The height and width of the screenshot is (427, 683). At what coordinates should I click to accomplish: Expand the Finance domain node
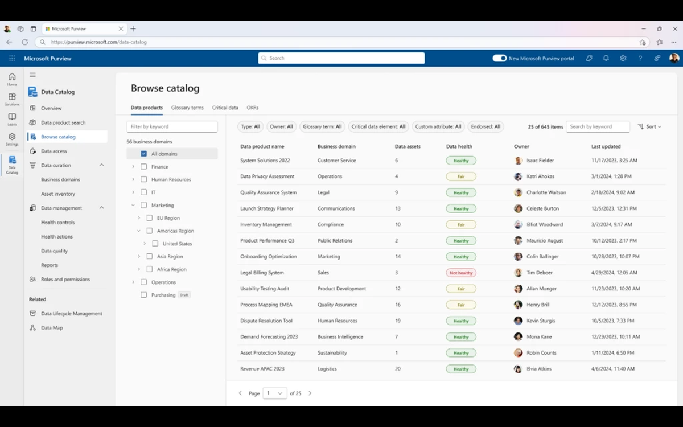133,166
